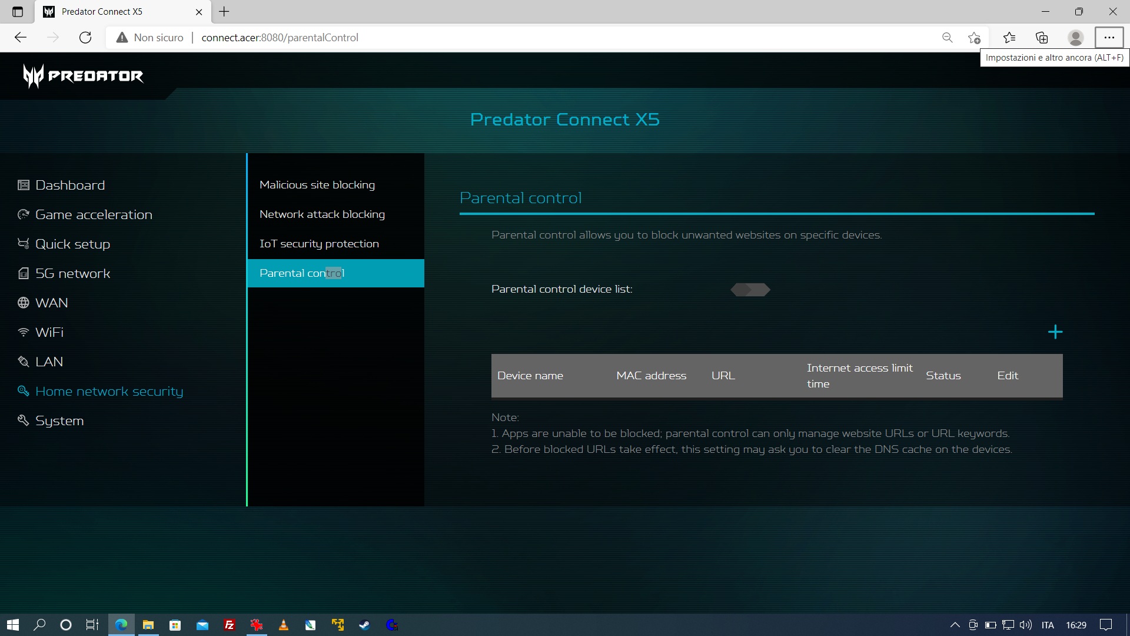Open Microsoft Store from taskbar
This screenshot has height=636, width=1130.
pyautogui.click(x=175, y=625)
